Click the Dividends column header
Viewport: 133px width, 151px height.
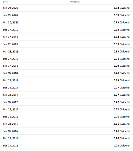[75, 2]
